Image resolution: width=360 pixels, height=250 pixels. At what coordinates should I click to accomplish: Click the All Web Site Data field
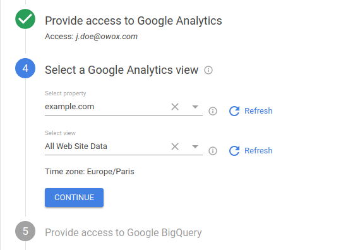[x=124, y=146]
